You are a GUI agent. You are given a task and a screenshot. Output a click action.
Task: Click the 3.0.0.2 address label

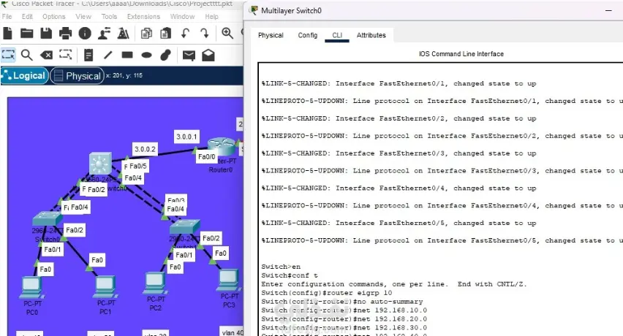point(145,149)
